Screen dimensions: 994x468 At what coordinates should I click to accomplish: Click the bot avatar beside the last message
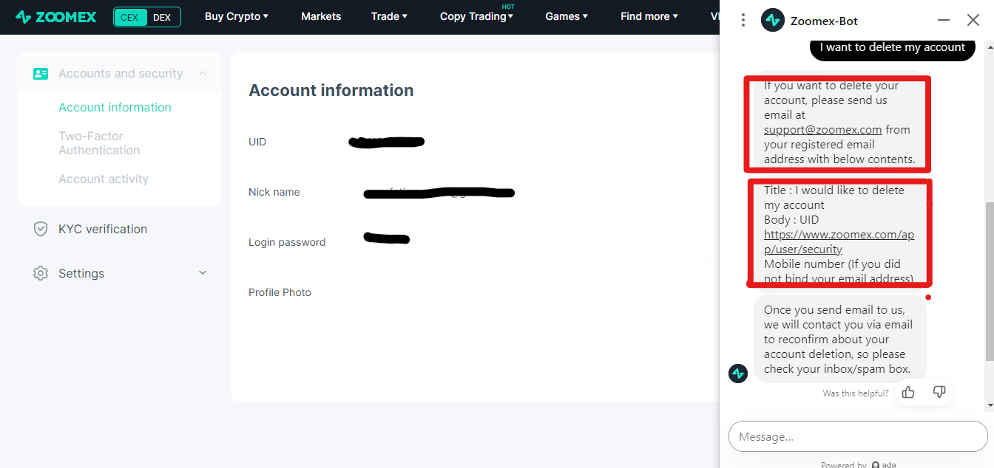pyautogui.click(x=738, y=374)
